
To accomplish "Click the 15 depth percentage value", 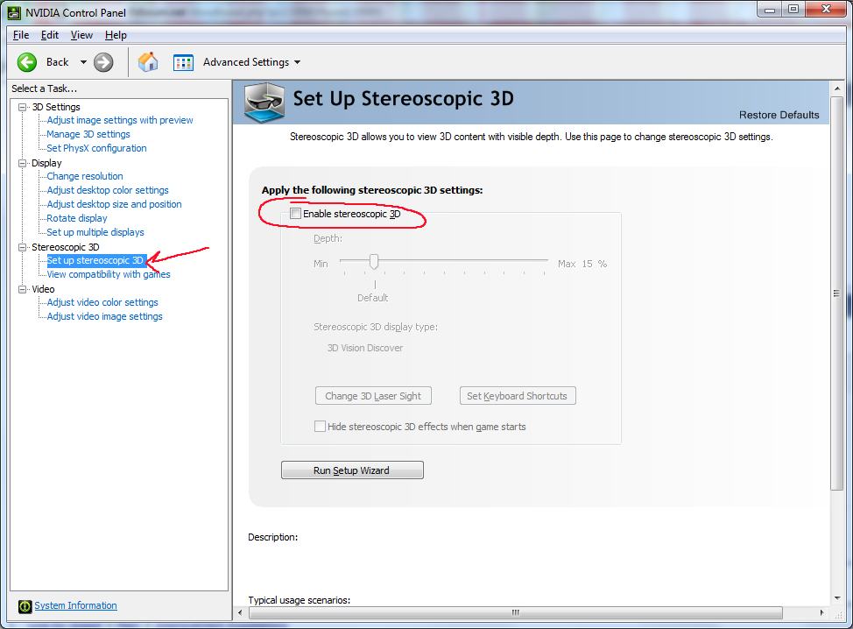I will pyautogui.click(x=587, y=264).
